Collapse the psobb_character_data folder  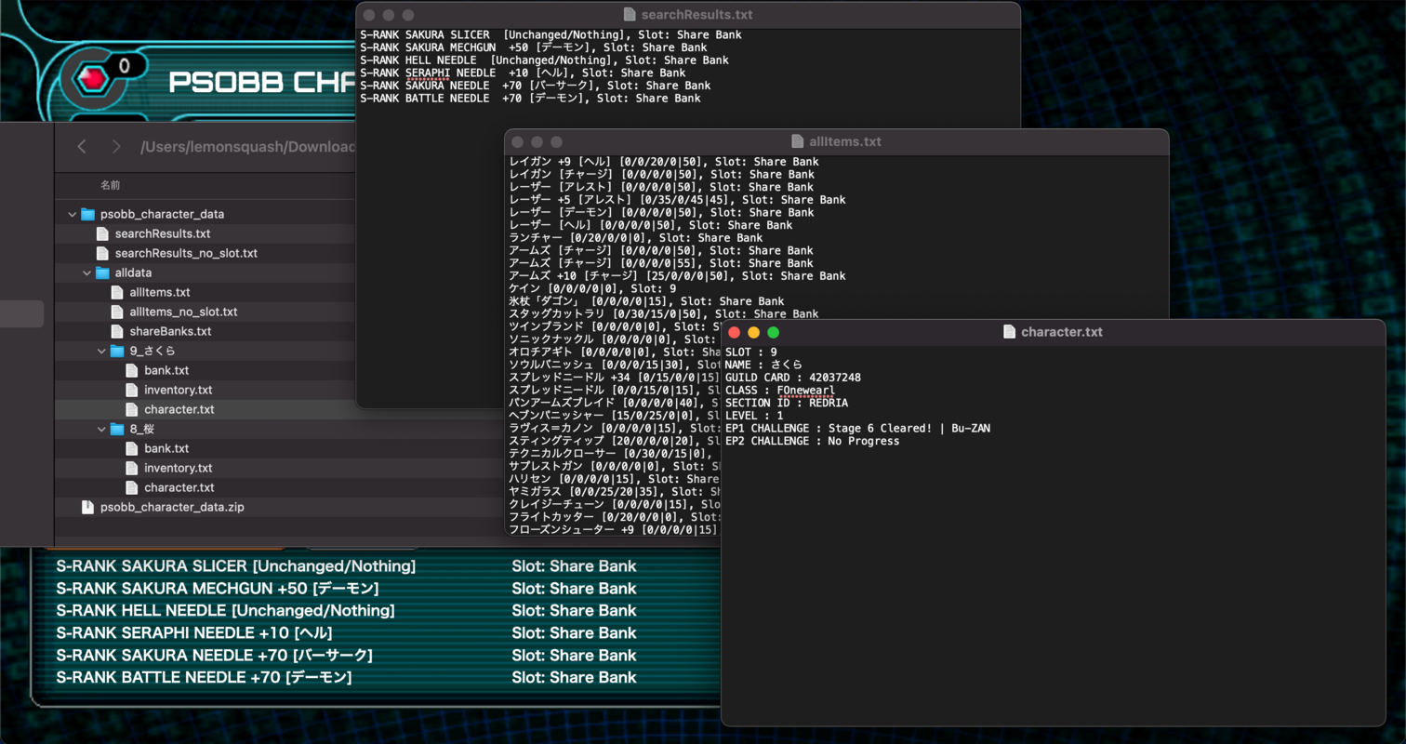[x=72, y=214]
